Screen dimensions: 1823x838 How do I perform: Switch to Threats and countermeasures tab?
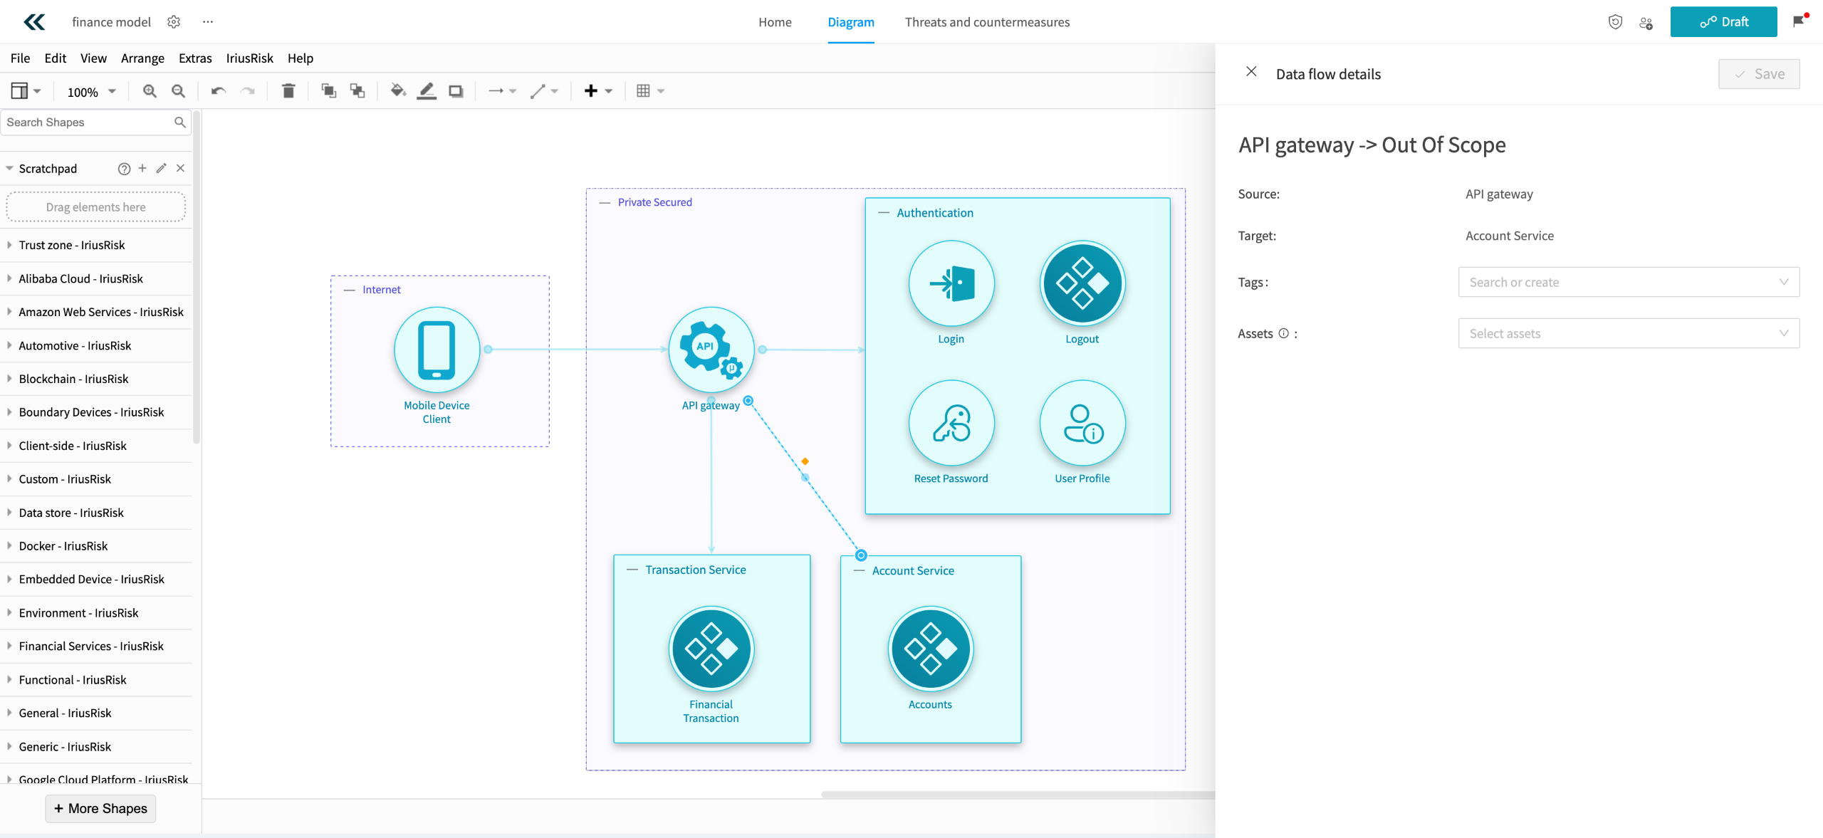click(987, 22)
